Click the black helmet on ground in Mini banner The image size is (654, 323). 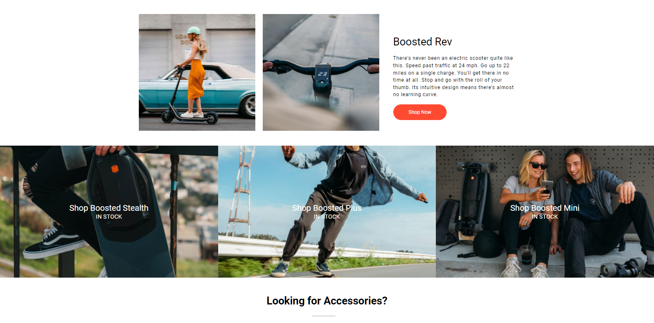click(488, 244)
